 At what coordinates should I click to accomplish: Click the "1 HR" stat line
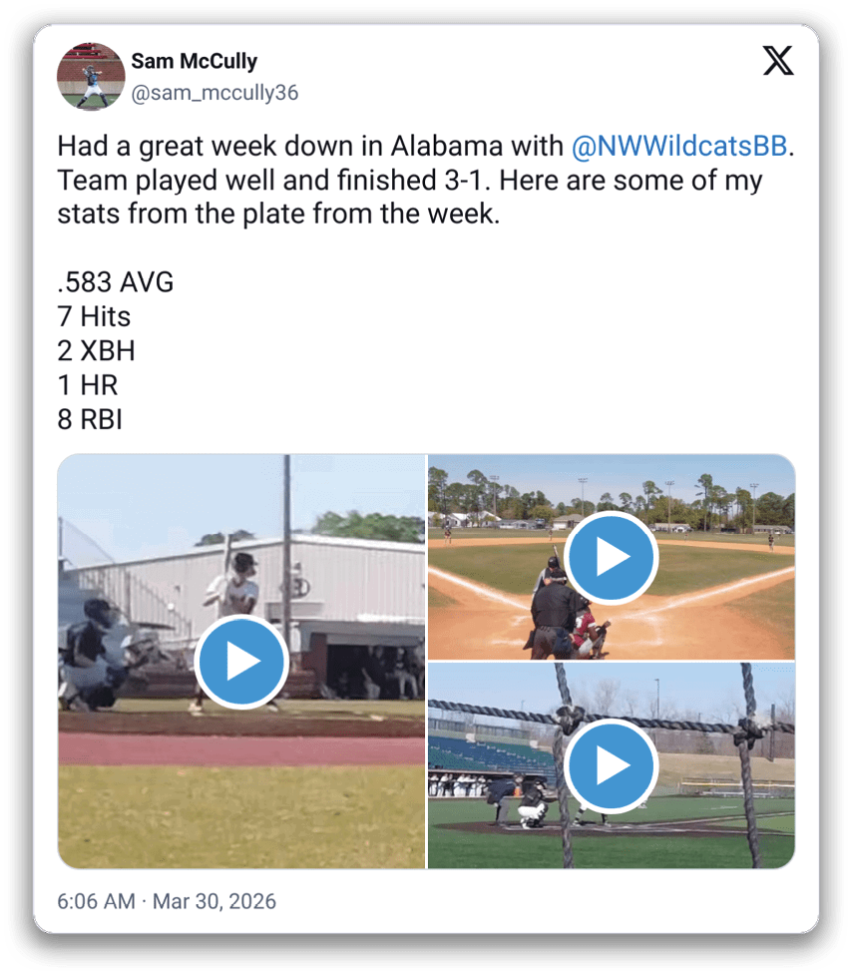tap(88, 384)
